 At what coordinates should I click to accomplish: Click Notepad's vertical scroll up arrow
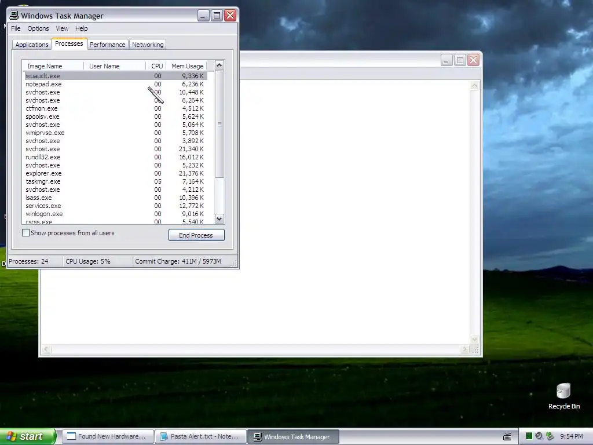475,86
